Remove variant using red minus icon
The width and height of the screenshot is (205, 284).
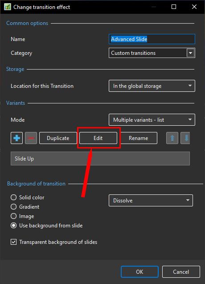[x=31, y=138]
